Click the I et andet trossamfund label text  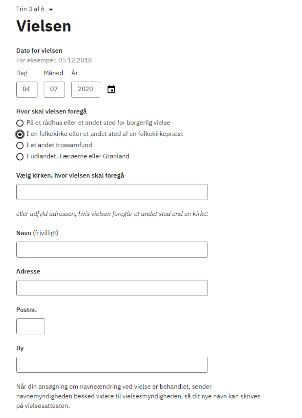59,145
